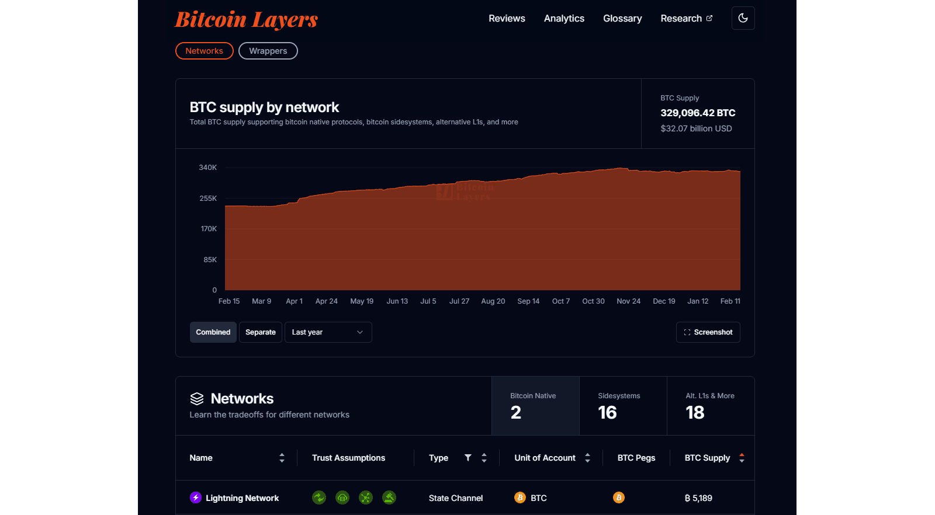Screen dimensions: 935x515
Task: Click the BTC supply by network heading
Action: click(264, 107)
